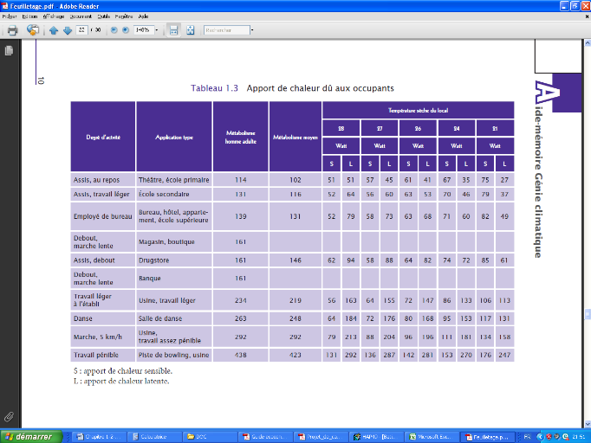Toggle the fit width scrolling mode icon
This screenshot has width=591, height=443.
pos(173,30)
